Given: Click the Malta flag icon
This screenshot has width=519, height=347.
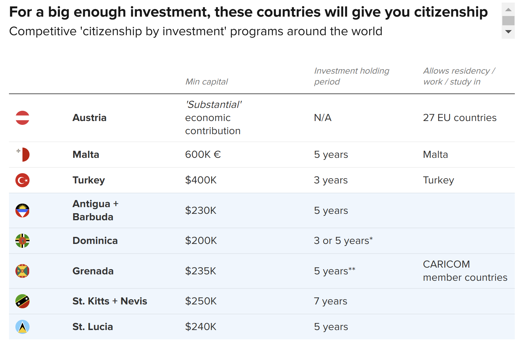Looking at the screenshot, I should pyautogui.click(x=23, y=155).
